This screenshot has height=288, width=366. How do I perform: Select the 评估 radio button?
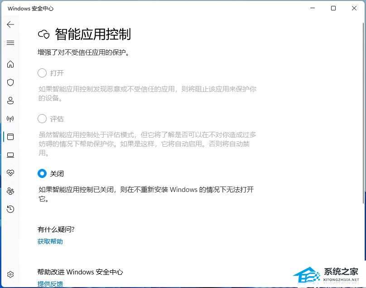pyautogui.click(x=42, y=119)
